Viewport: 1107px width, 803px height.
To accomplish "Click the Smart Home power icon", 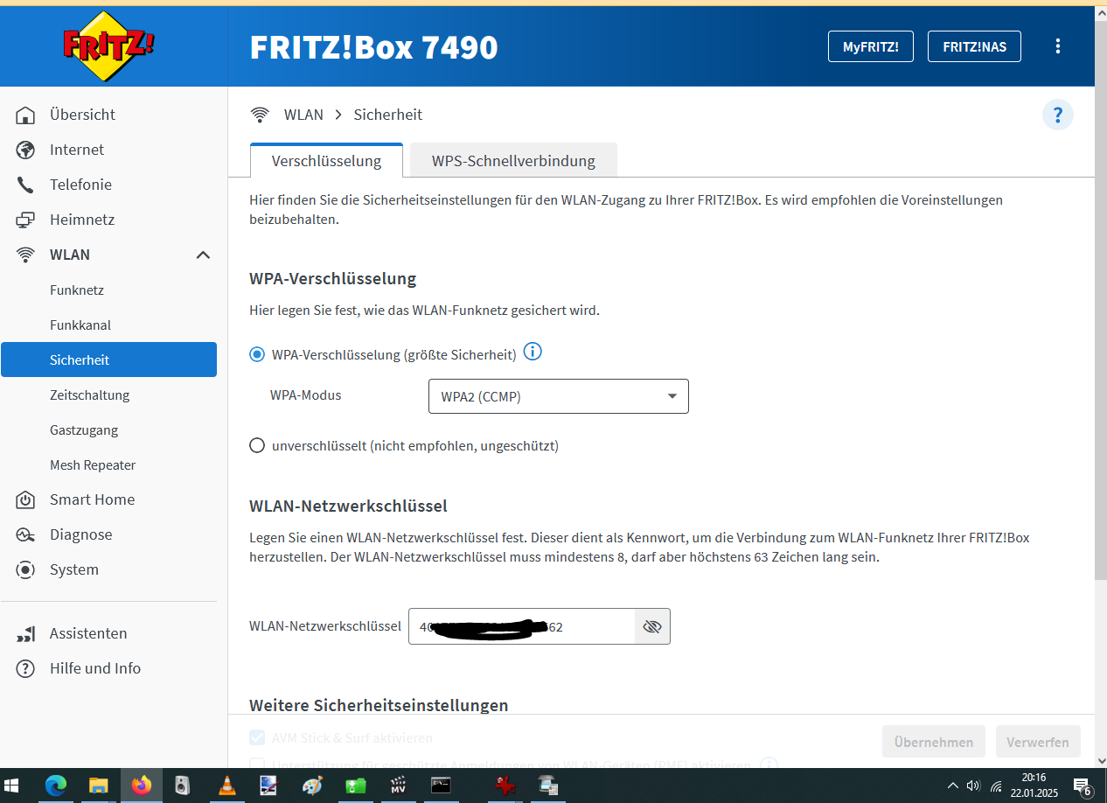I will (x=26, y=499).
